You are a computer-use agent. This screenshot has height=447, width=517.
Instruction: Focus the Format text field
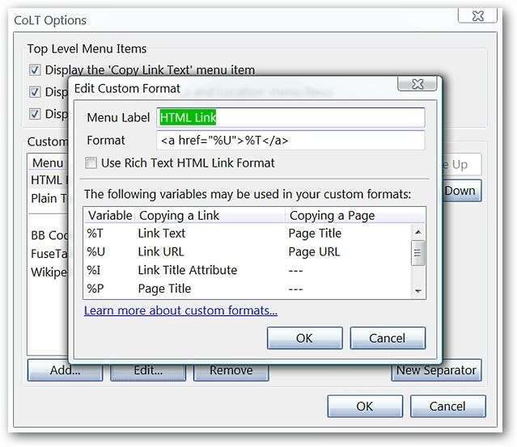pos(290,140)
